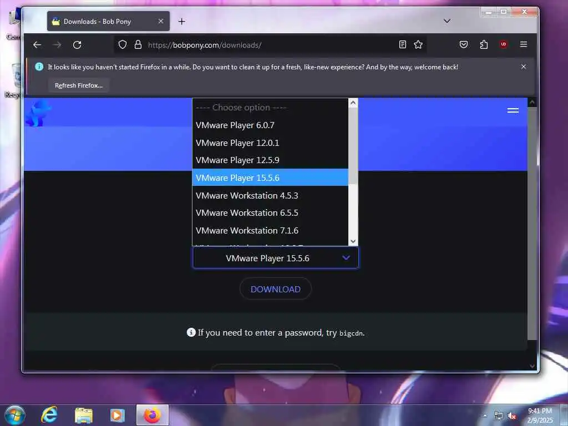The height and width of the screenshot is (426, 568).
Task: Collapse the VMware Player 15.5.6 combo box
Action: [x=276, y=258]
